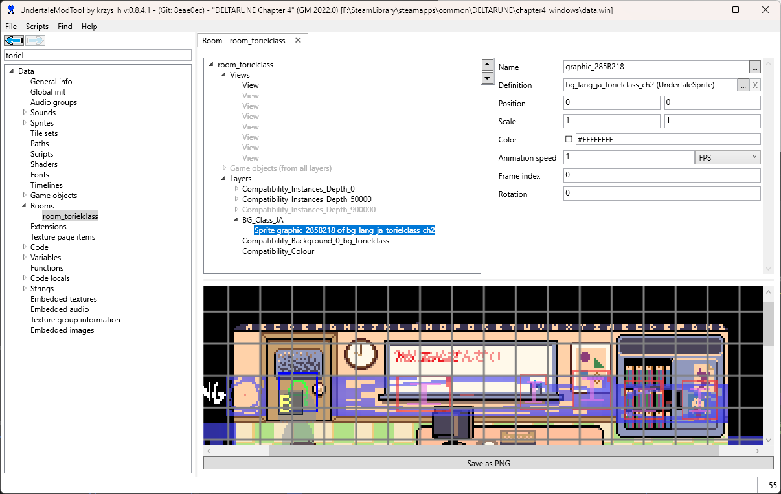Select Embedded textures entry

(x=63, y=299)
